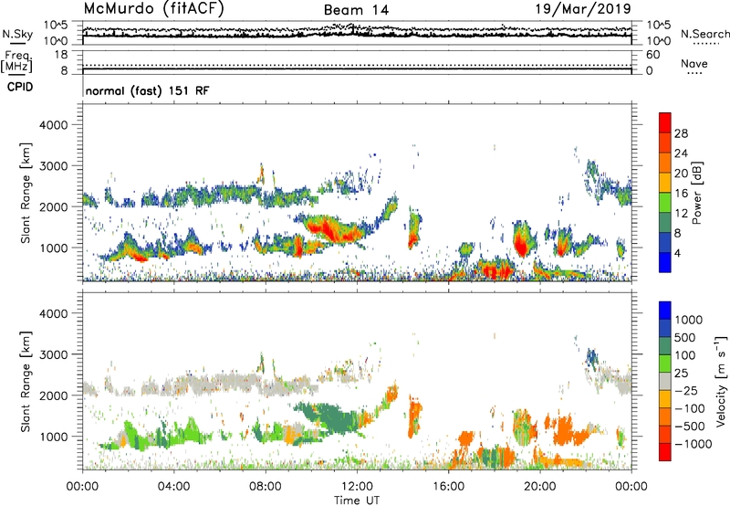Image resolution: width=730 pixels, height=506 pixels.
Task: Click the date 19/Mar/2019
Action: [x=583, y=8]
